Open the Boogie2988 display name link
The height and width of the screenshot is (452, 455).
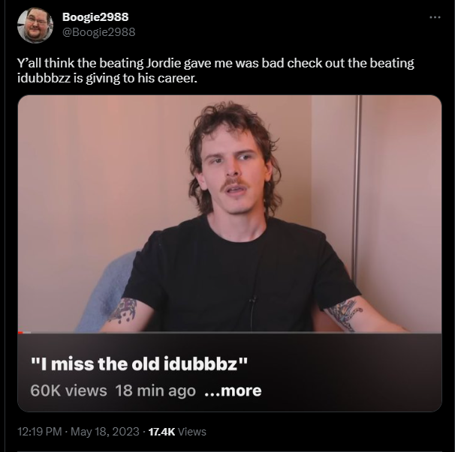tap(95, 16)
